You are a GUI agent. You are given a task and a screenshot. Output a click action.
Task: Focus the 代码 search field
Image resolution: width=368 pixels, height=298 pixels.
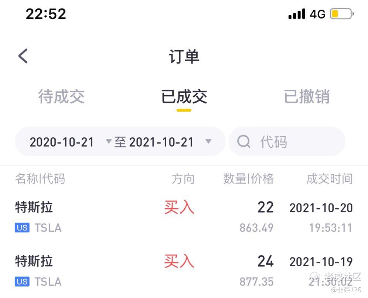[x=287, y=141]
